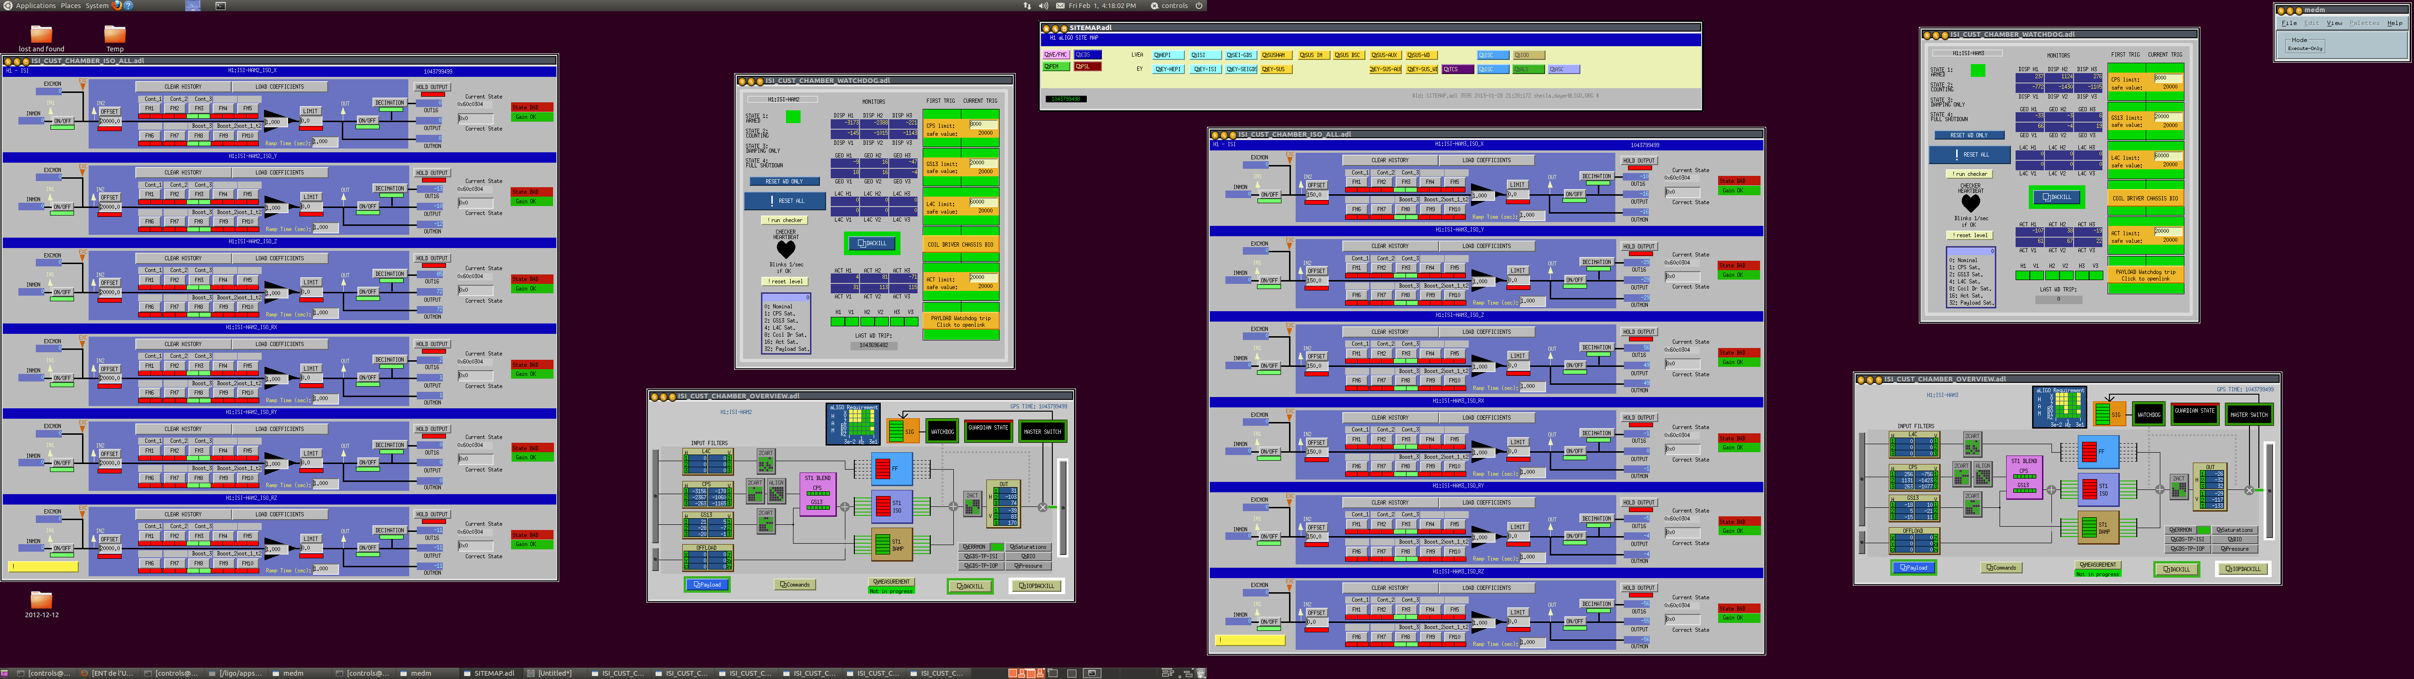
Task: Click '!reset level' in the HAM2 watchdog window
Action: 785,282
